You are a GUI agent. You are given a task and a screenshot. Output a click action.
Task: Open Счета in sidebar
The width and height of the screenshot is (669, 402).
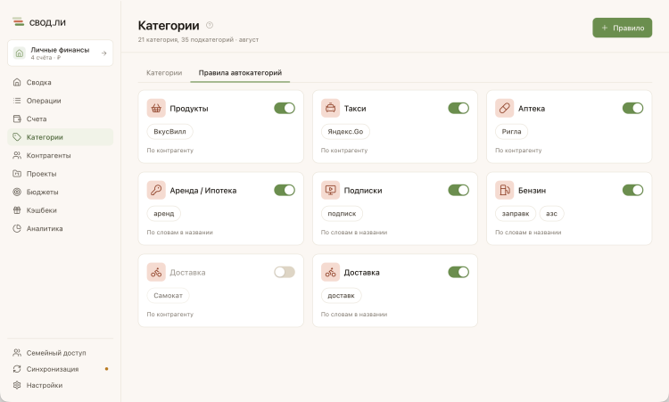coord(60,119)
